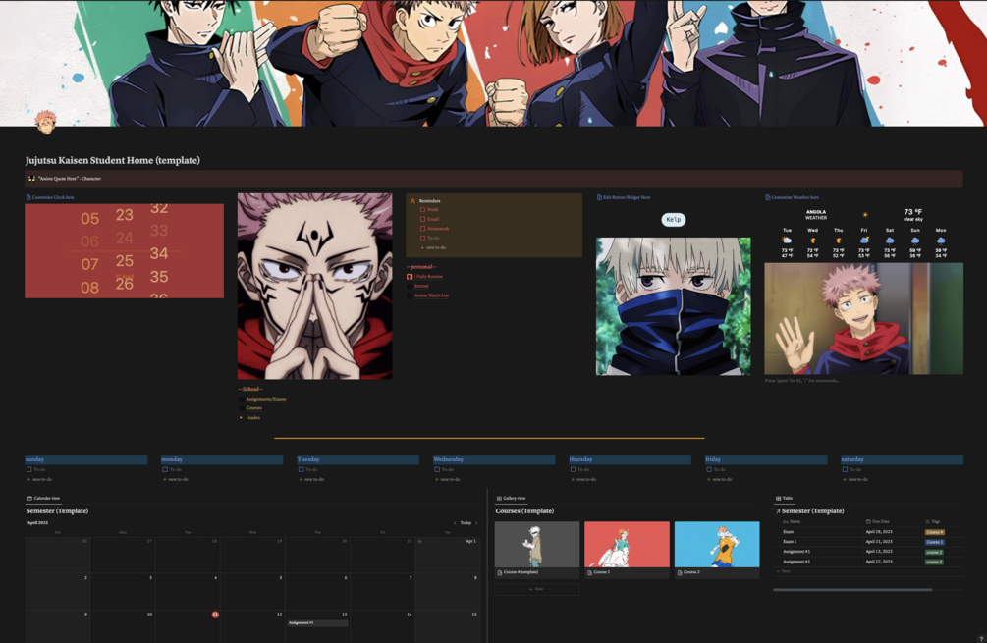Tick the To-do checkbox under Reminders
Viewport: 987px width, 643px height.
(x=423, y=238)
